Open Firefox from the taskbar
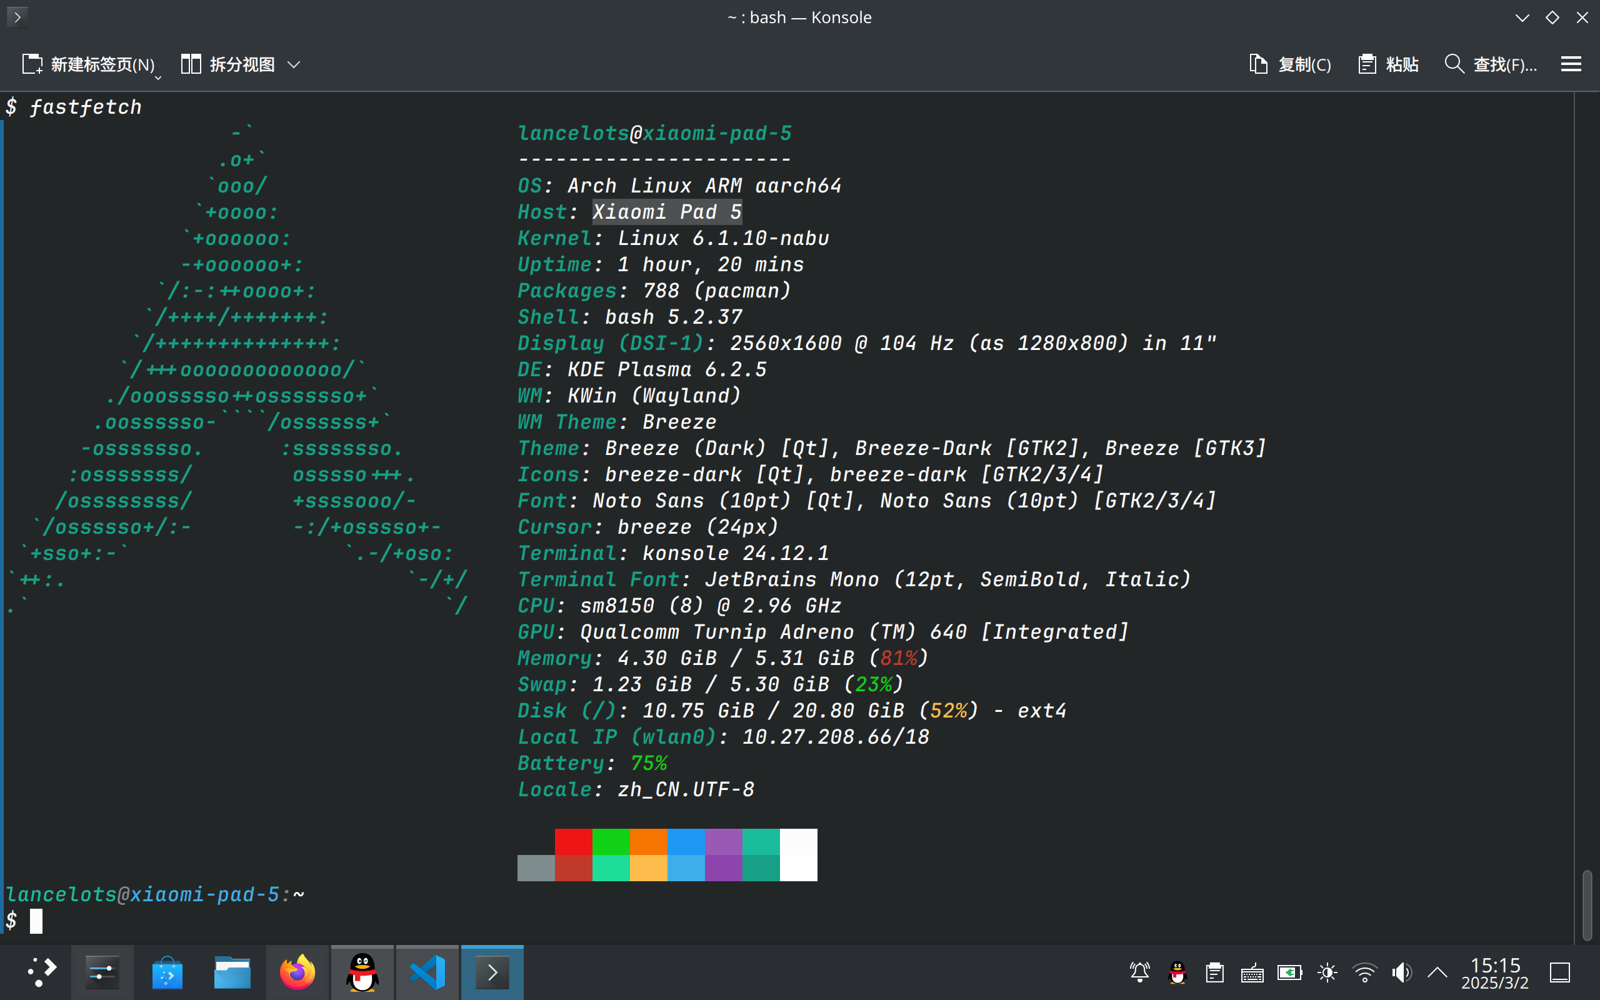Image resolution: width=1600 pixels, height=1000 pixels. coord(297,972)
